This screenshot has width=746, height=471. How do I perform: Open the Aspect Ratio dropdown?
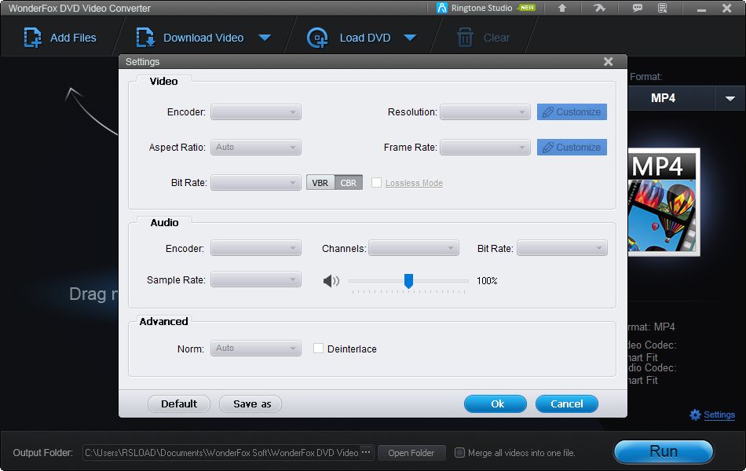256,148
